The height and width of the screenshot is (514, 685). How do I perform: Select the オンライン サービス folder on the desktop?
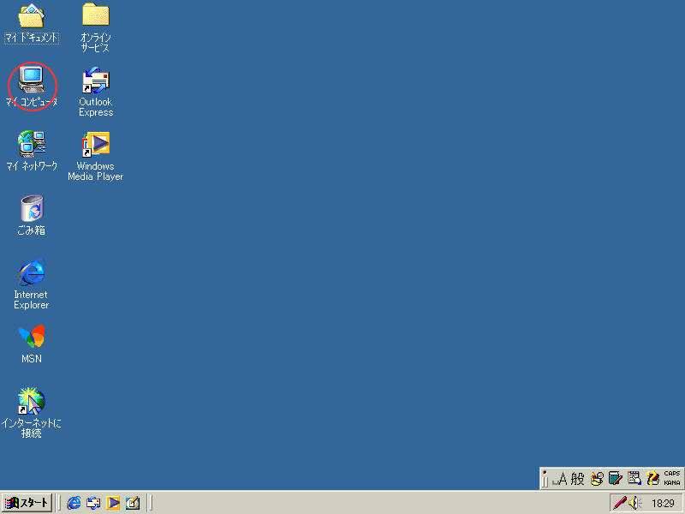point(96,27)
